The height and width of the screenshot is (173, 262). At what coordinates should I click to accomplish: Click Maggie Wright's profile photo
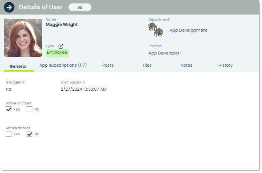(x=23, y=38)
